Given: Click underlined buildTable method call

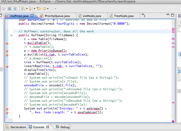Looking at the screenshot, I should (x=37, y=43).
